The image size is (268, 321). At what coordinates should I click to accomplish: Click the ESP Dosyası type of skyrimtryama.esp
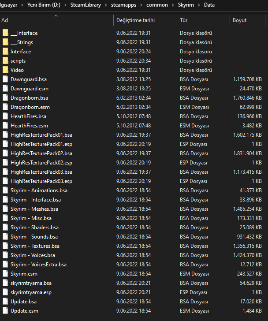click(x=194, y=292)
